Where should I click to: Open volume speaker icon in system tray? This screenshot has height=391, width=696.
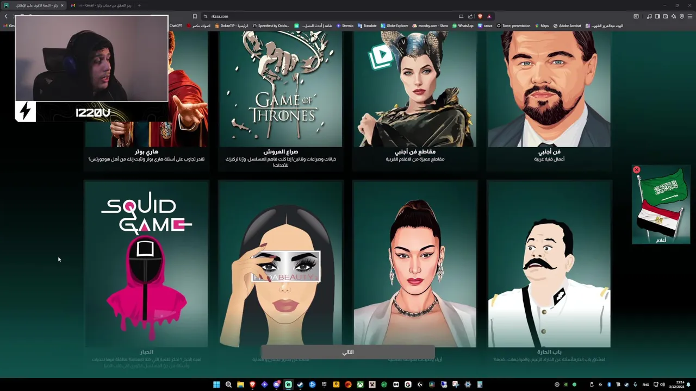[x=662, y=384]
